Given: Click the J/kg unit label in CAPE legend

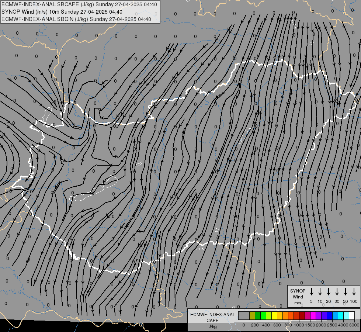Looking at the screenshot, I should [x=212, y=326].
